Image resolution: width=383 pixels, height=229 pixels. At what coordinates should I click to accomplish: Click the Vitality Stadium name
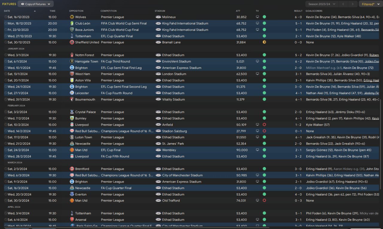[174, 99]
